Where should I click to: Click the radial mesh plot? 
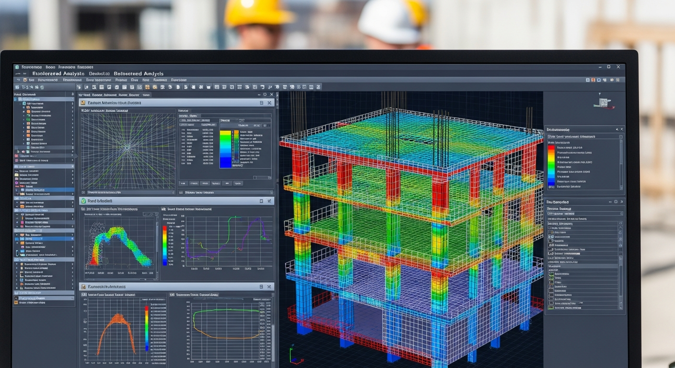[128, 151]
